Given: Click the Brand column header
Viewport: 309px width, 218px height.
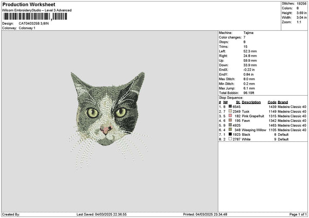Looking at the screenshot, I should coord(283,102).
